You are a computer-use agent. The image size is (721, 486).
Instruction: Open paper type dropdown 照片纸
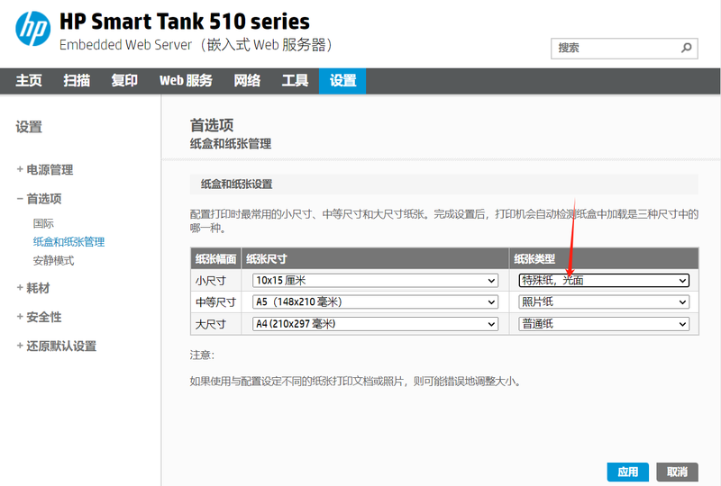604,301
